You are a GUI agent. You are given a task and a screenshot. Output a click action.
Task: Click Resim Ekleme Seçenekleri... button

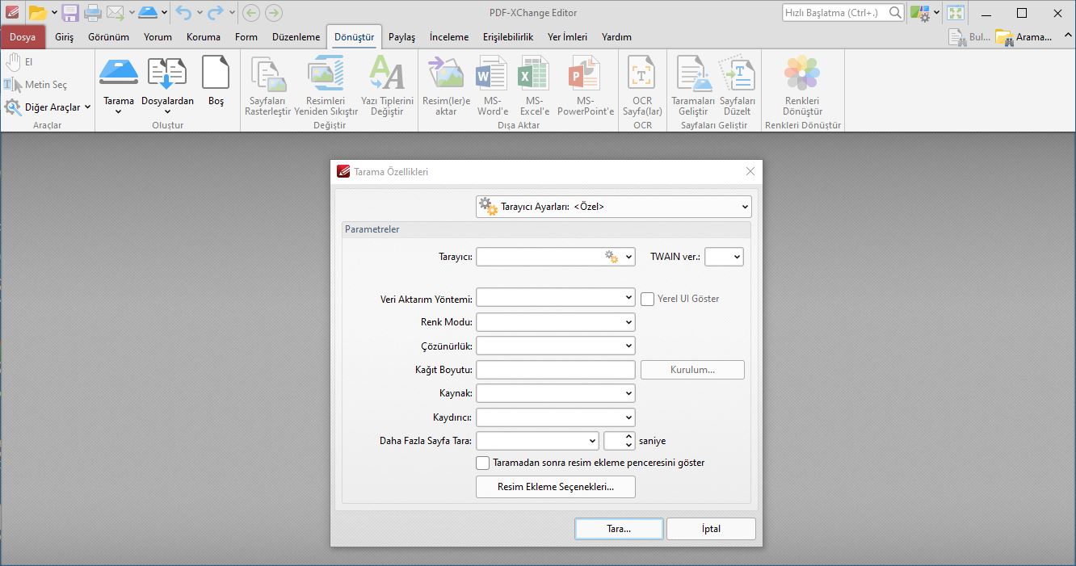(x=555, y=487)
